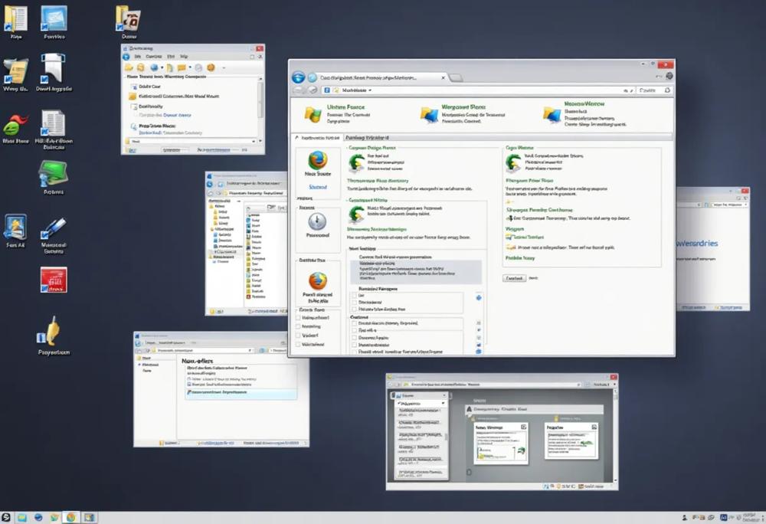Click the person icon in the system tray
This screenshot has height=524, width=766.
click(x=684, y=518)
